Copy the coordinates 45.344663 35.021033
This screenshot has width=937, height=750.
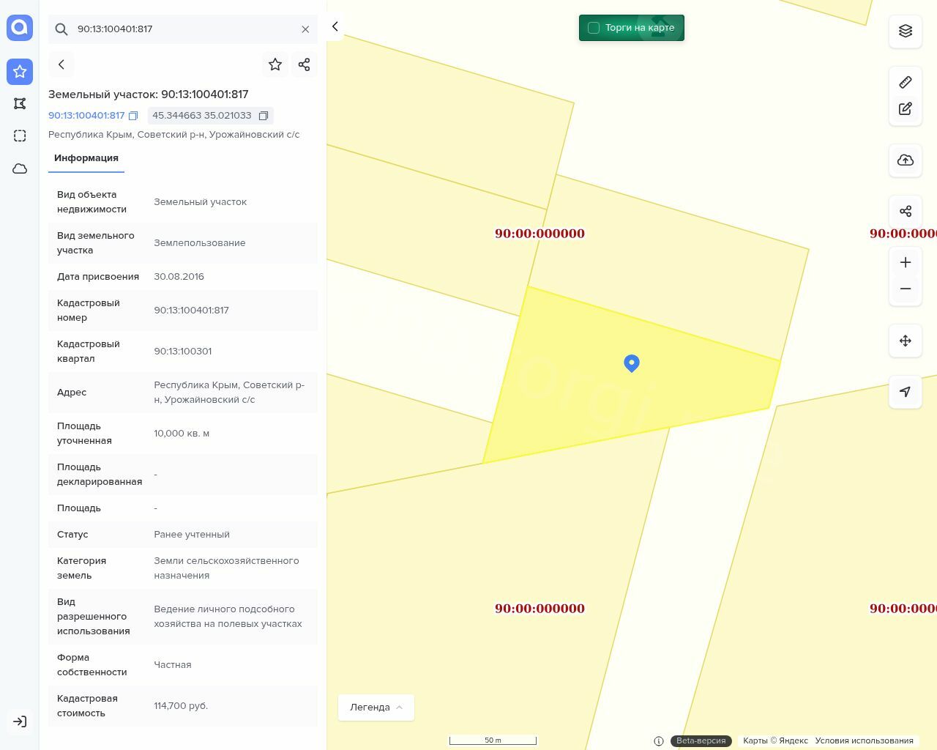264,116
